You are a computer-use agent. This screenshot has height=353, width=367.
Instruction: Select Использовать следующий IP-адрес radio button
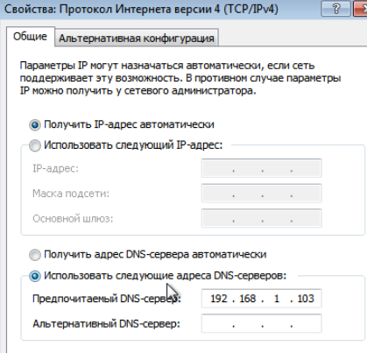pyautogui.click(x=35, y=145)
